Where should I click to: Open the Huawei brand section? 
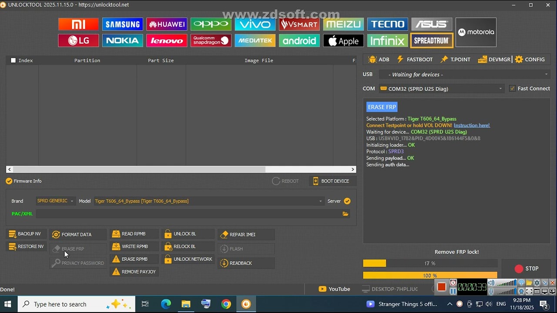(x=167, y=24)
